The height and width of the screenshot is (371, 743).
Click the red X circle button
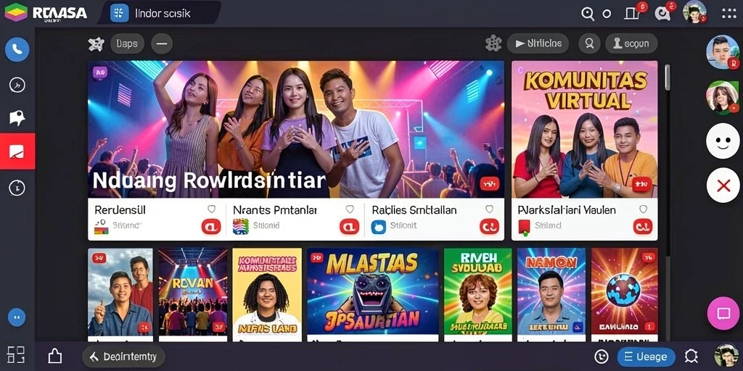click(723, 185)
